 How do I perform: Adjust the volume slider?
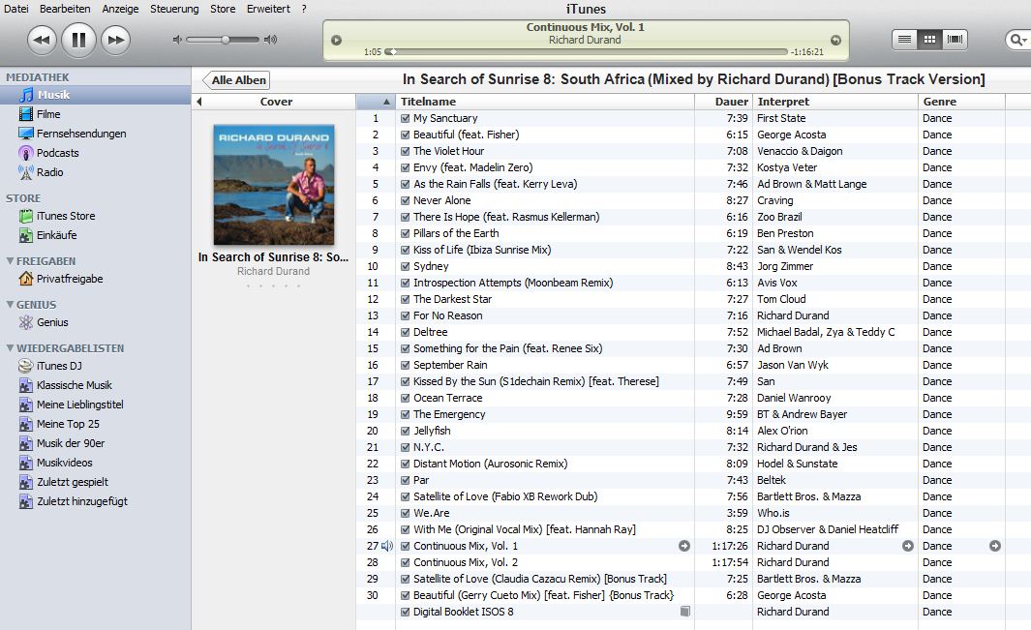[x=225, y=40]
